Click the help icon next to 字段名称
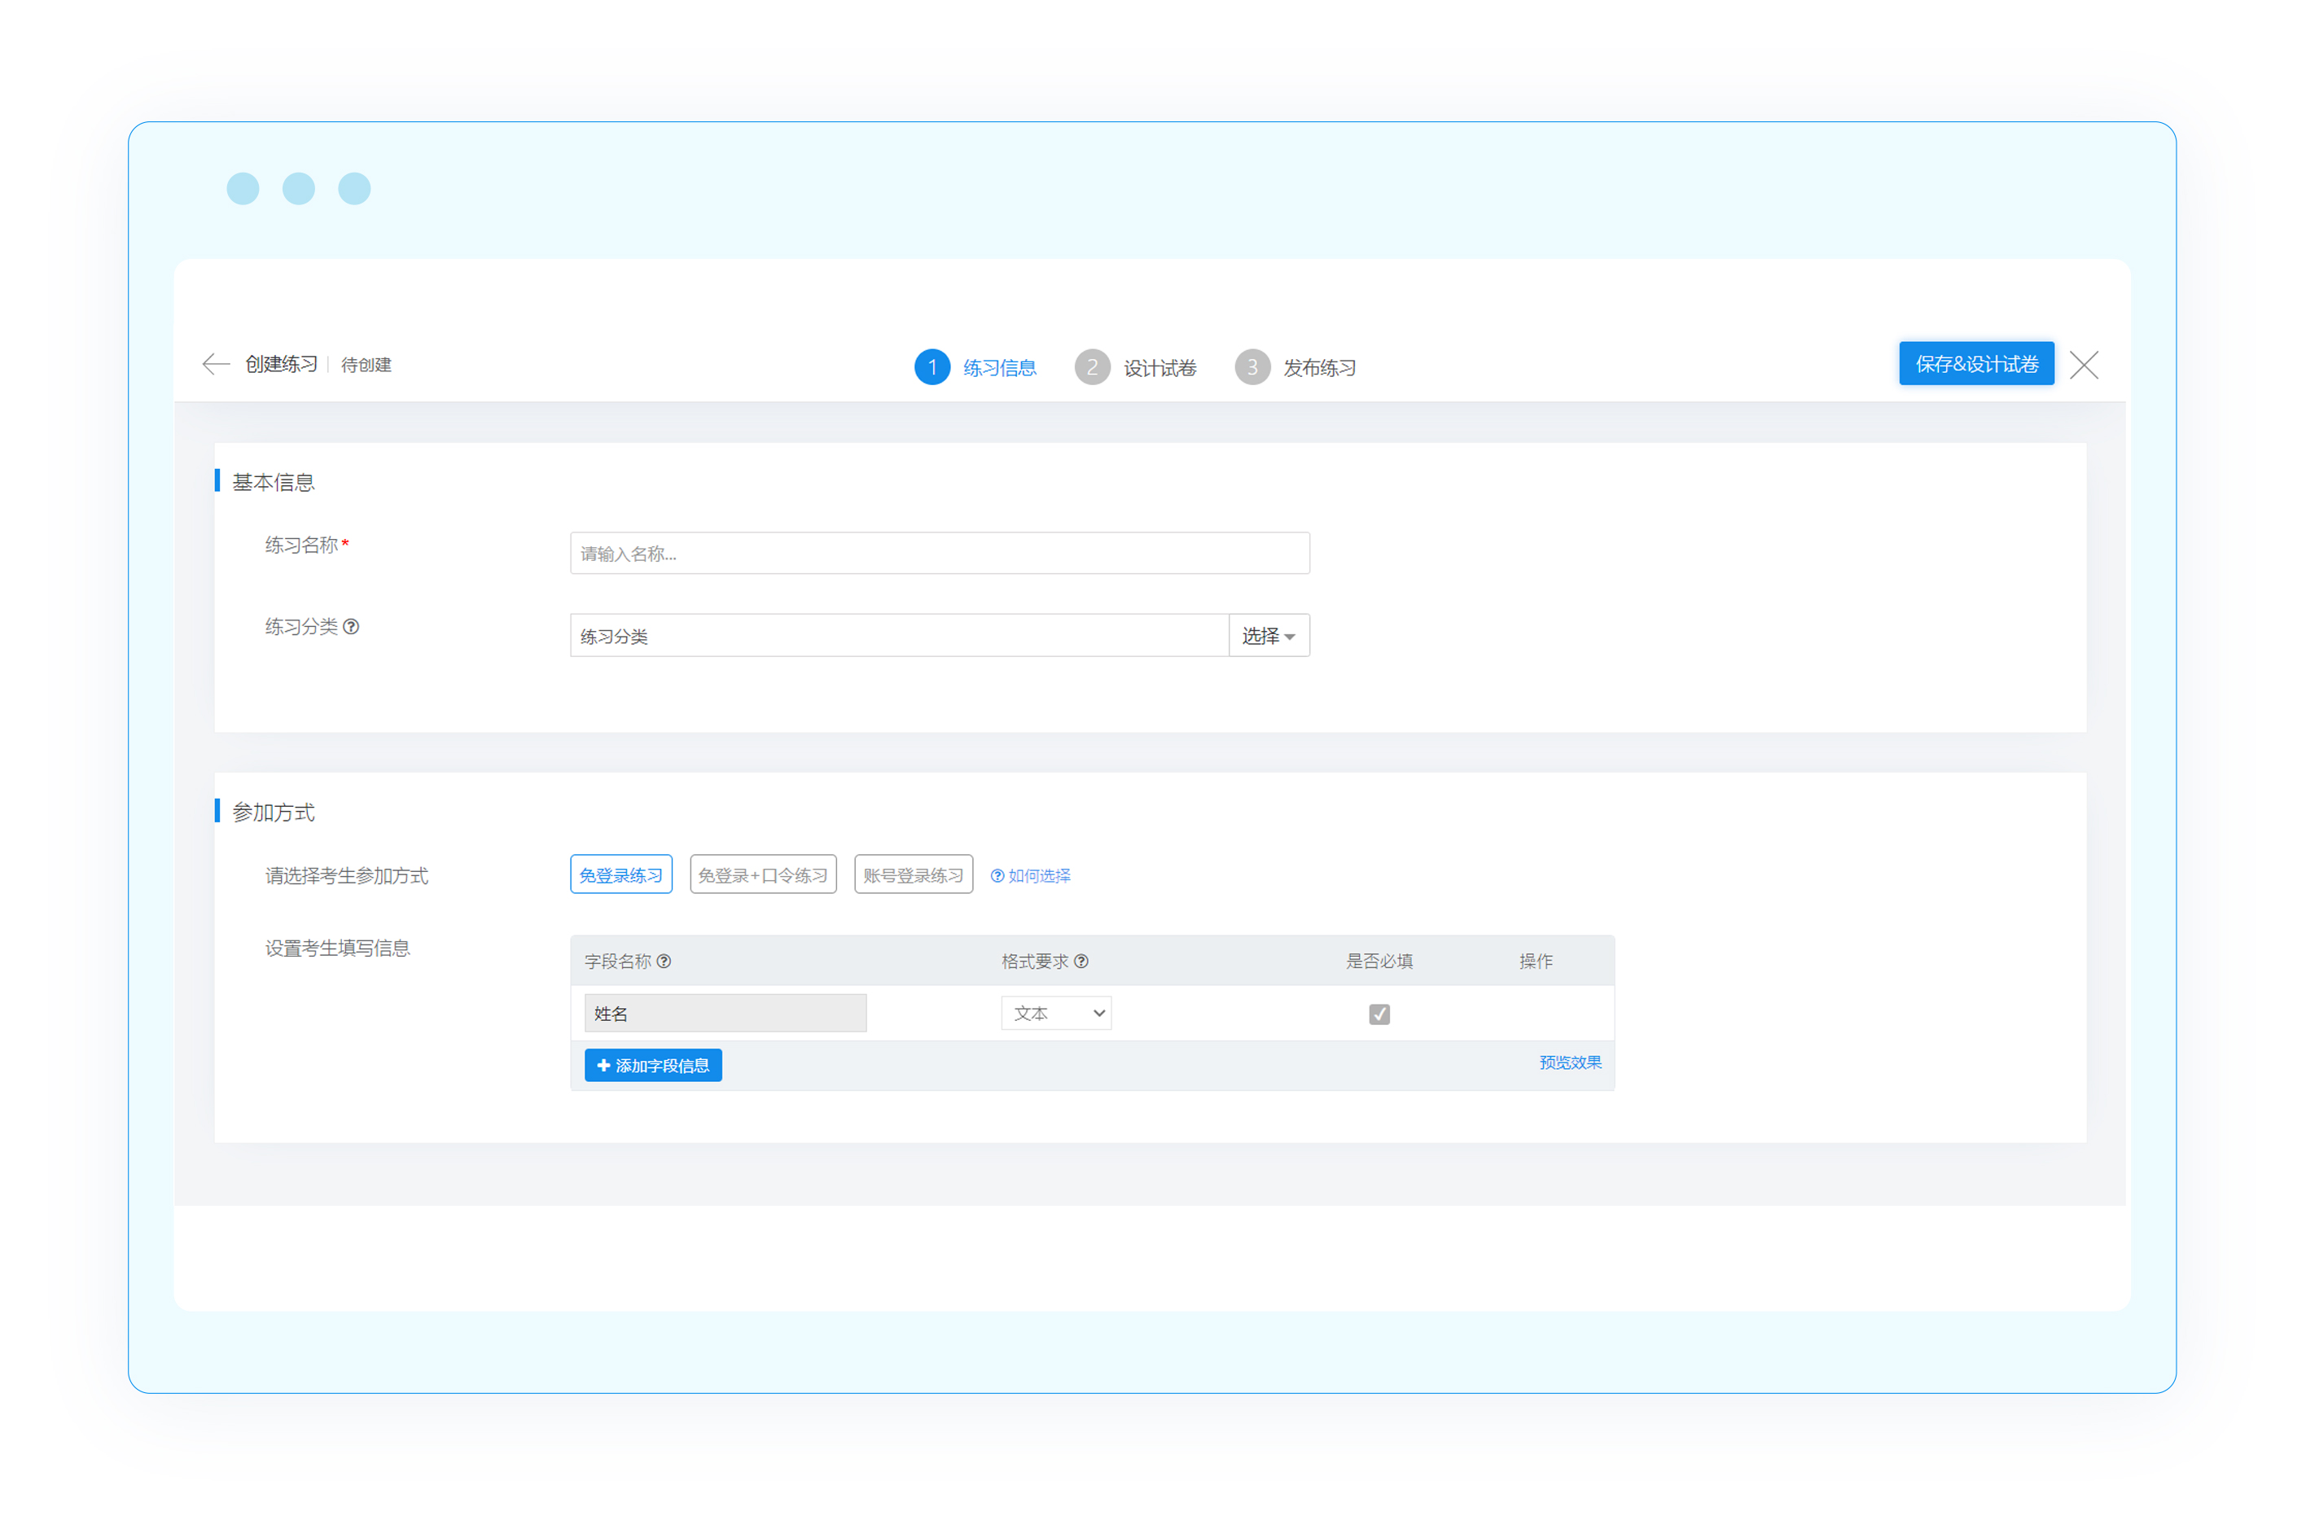2306x1529 pixels. coord(664,962)
